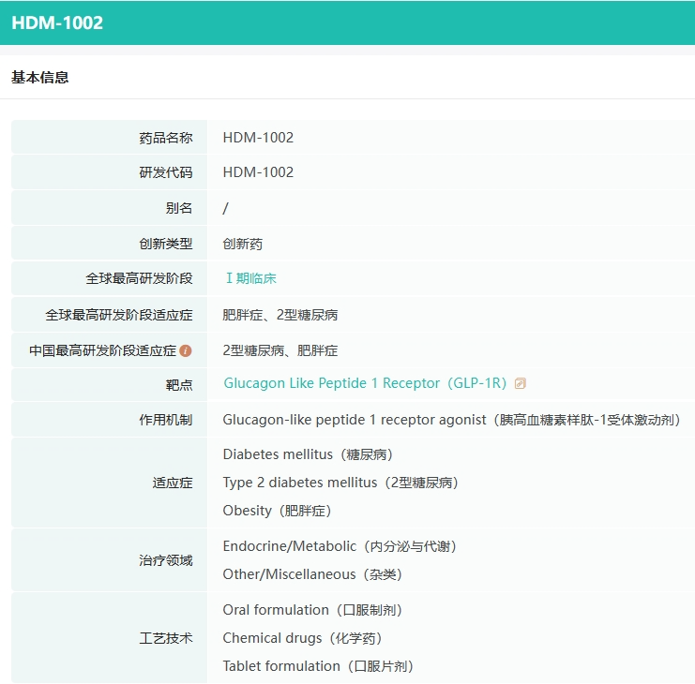This screenshot has width=695, height=684.
Task: Select the Endocrine/Metabolic（内分泌与代谢） entry
Action: tap(340, 546)
